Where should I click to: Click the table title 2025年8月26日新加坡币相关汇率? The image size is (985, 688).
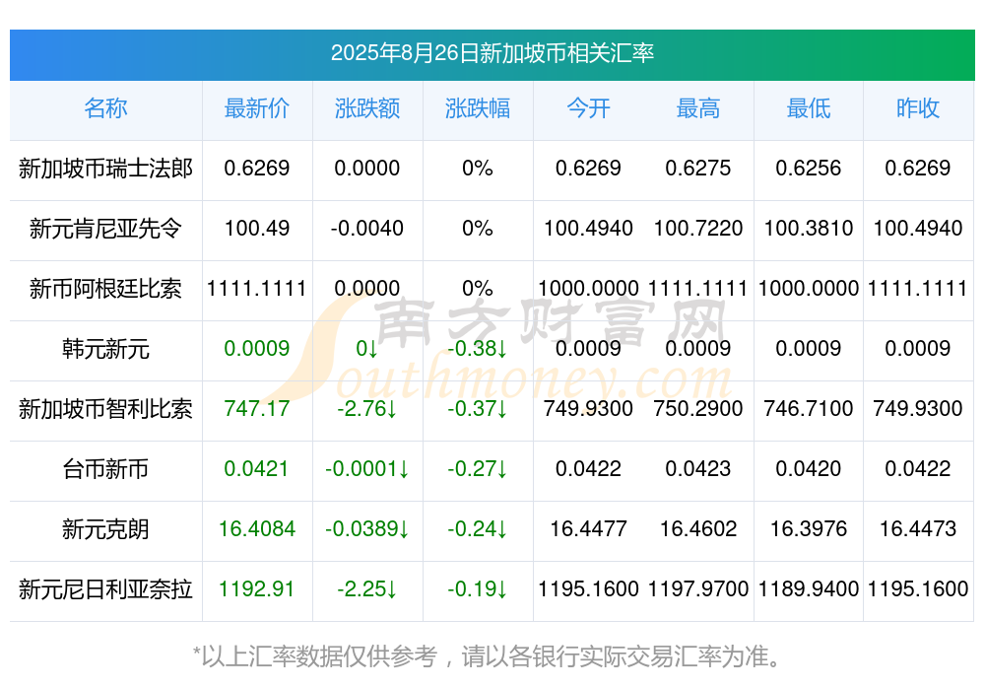point(492,53)
